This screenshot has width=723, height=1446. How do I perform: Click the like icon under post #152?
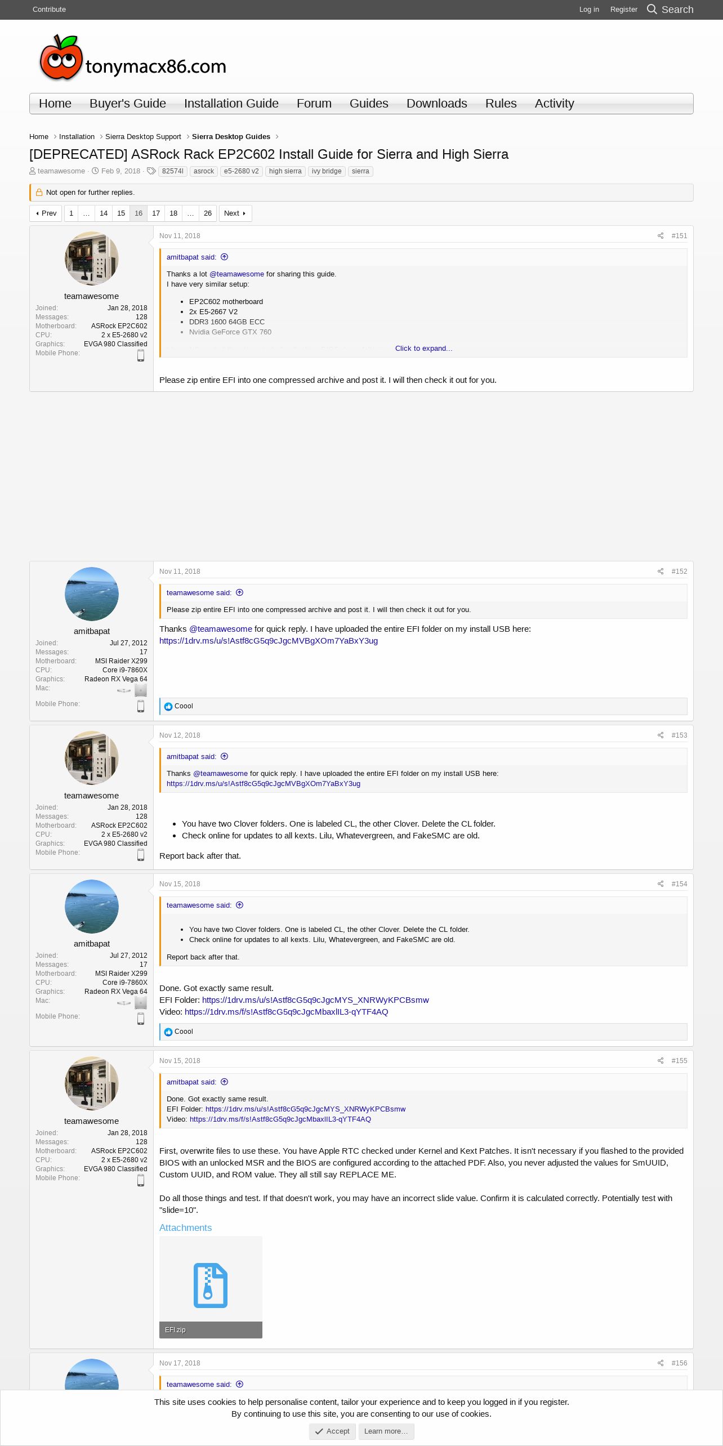coord(168,707)
